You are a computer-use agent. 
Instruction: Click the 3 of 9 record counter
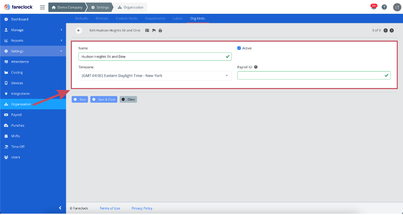(376, 30)
